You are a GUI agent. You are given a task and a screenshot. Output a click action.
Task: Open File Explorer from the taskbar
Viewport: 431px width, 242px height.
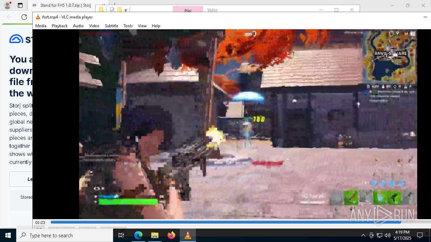click(x=155, y=235)
